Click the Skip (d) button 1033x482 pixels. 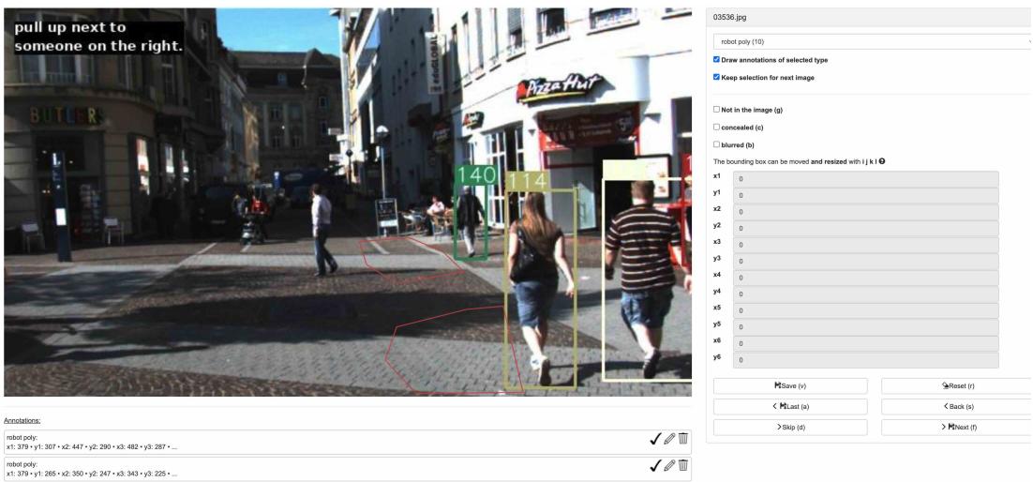[x=790, y=428]
